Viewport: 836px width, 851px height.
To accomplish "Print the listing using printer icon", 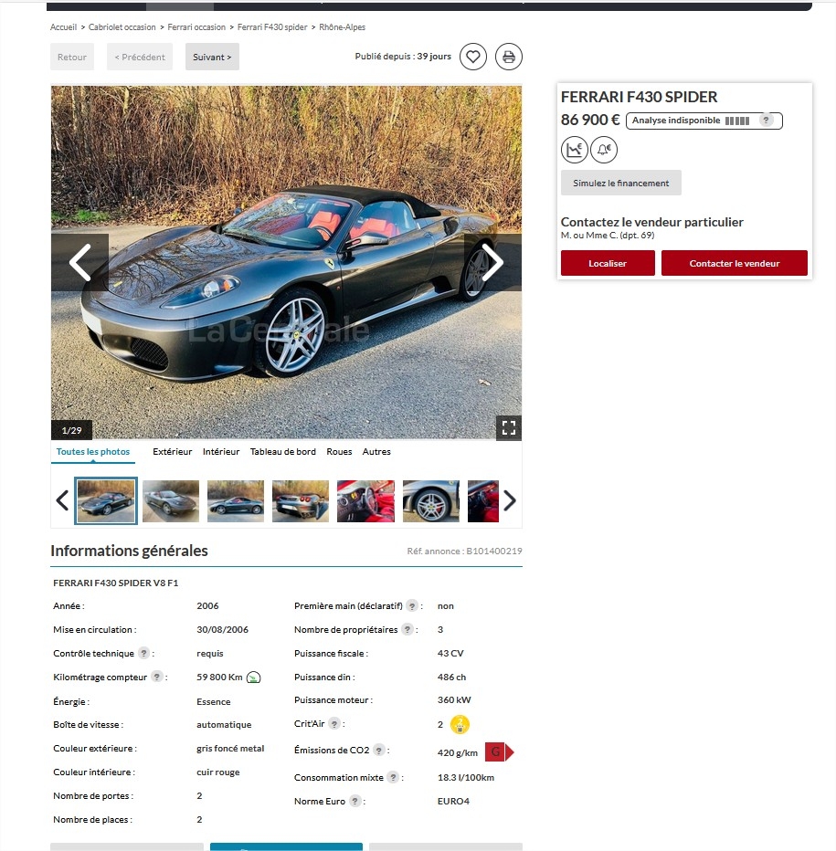I will [x=508, y=57].
